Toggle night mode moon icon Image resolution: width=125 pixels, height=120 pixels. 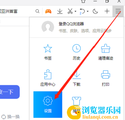(95, 11)
